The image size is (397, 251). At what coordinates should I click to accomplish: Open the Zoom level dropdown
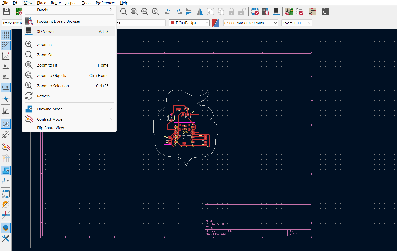coord(296,23)
